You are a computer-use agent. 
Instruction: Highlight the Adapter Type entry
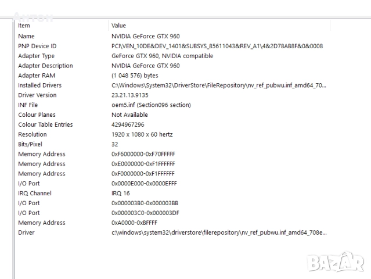point(36,56)
